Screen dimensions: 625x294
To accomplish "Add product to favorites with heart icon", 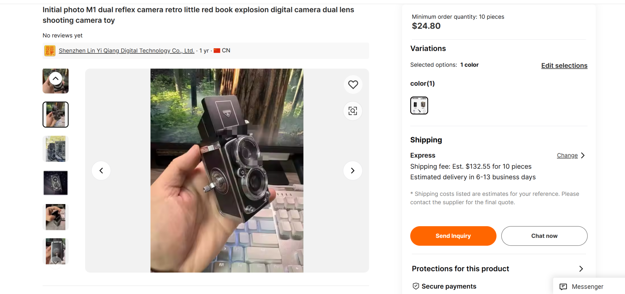I will pyautogui.click(x=353, y=84).
